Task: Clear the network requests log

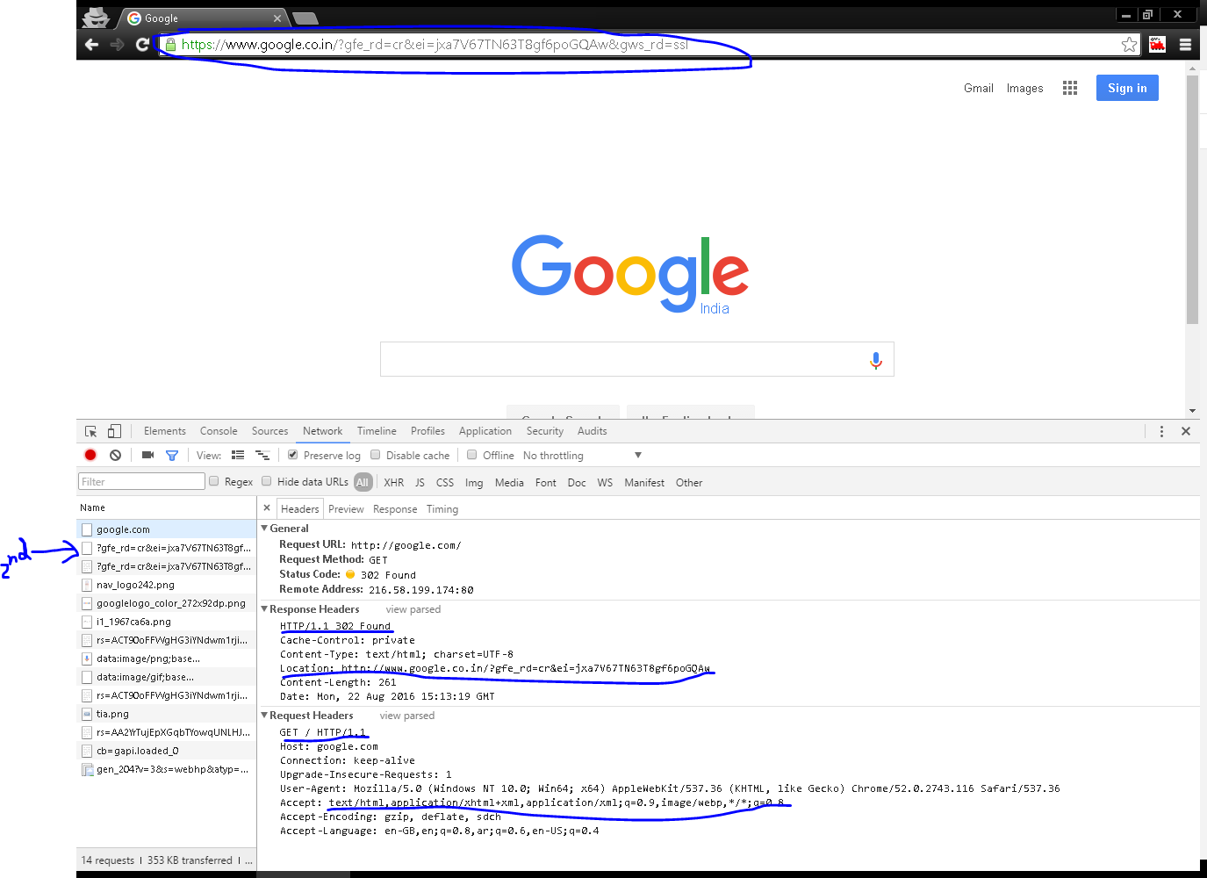Action: [115, 455]
